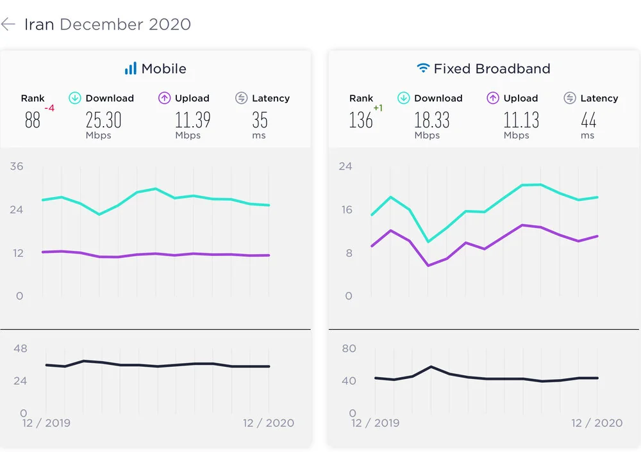Click the Mobile upload arrow icon
641x452 pixels.
coord(165,98)
